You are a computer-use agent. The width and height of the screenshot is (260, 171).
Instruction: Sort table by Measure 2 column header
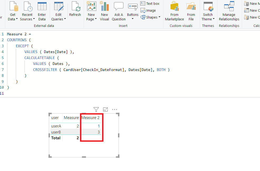(x=91, y=118)
